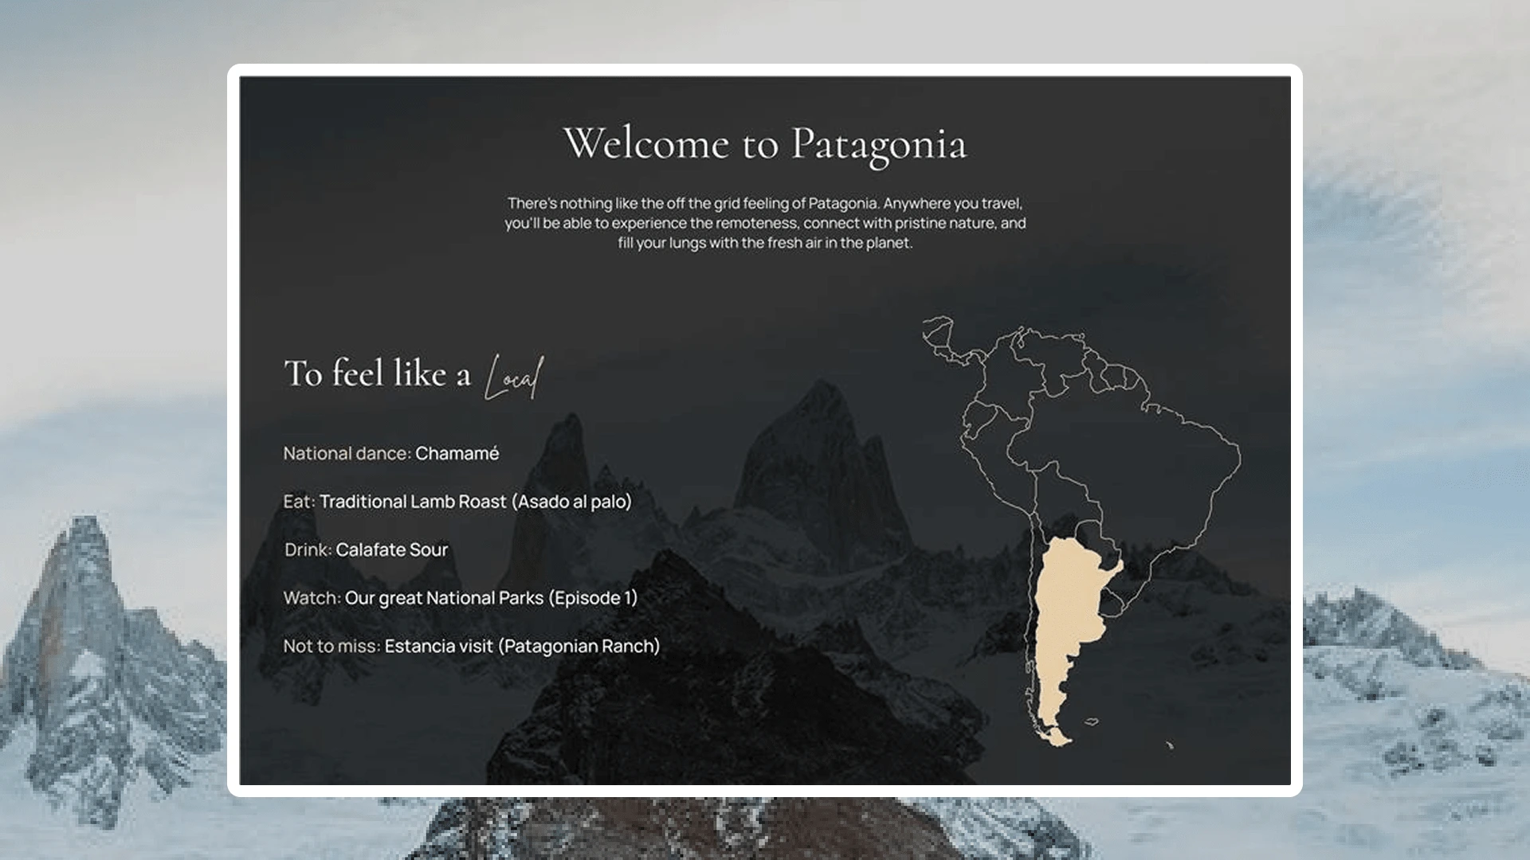1530x860 pixels.
Task: Click the Fitz Roy mountain peak image
Action: pos(821,446)
